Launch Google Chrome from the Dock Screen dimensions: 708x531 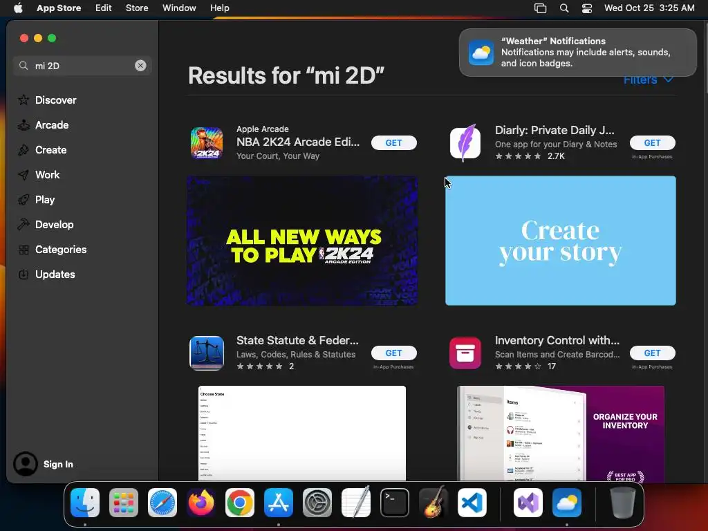[x=240, y=503]
